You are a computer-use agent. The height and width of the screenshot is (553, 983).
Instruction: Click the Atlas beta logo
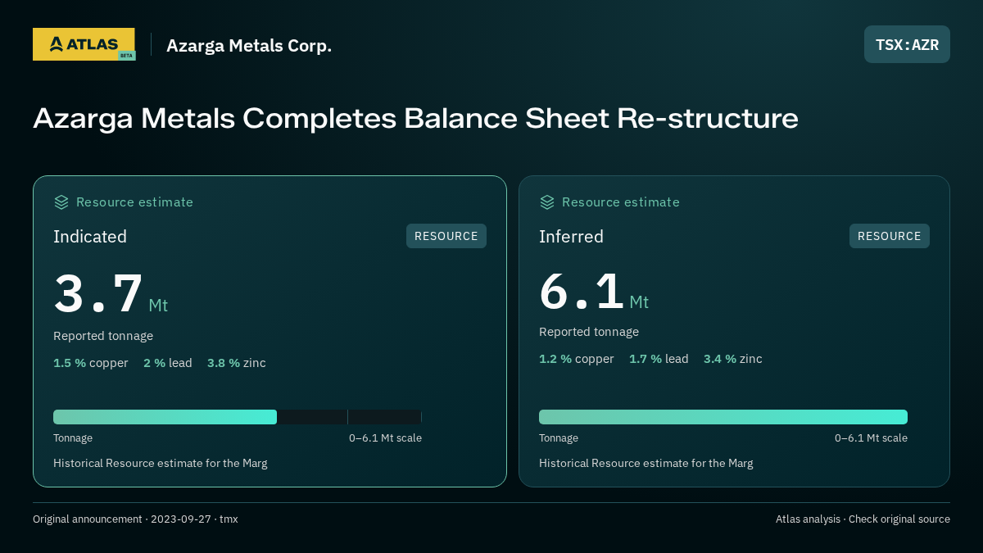coord(84,44)
